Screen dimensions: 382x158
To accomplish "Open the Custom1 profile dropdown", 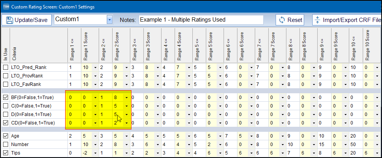I will pos(109,20).
